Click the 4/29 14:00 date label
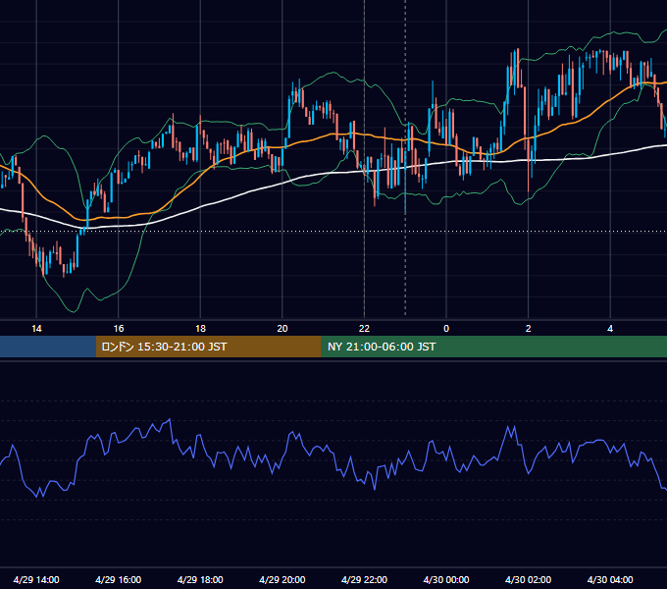Image resolution: width=667 pixels, height=589 pixels. (x=36, y=579)
